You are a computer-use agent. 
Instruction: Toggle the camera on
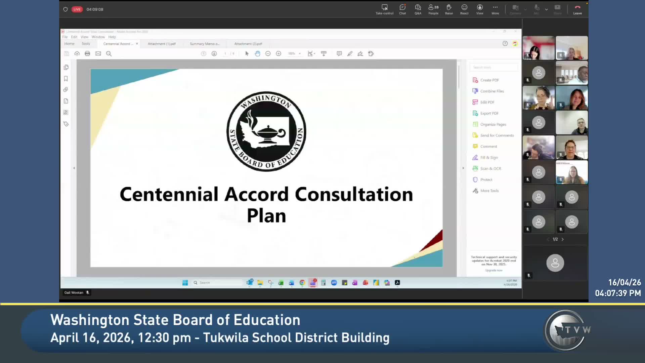coord(515,9)
